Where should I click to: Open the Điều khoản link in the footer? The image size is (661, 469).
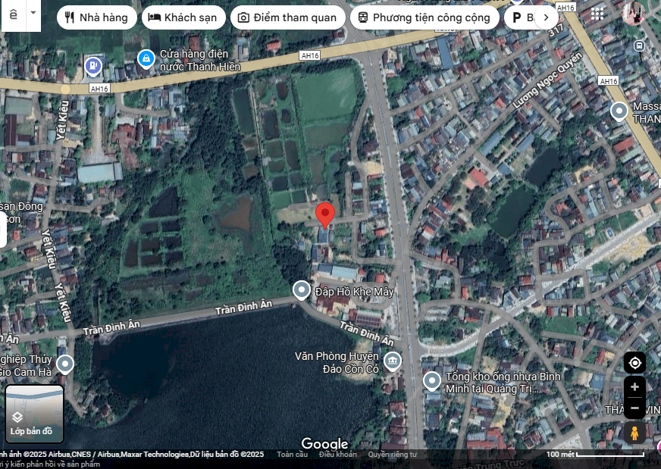pos(337,455)
